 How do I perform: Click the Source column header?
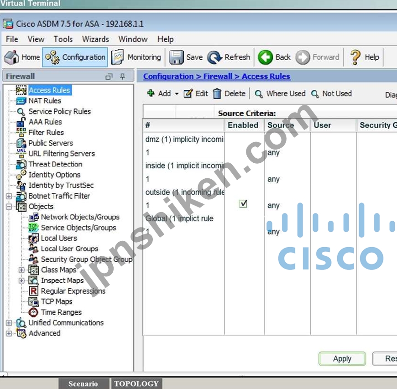click(x=287, y=125)
